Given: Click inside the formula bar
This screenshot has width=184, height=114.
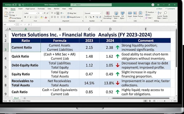Looking at the screenshot, I should (103, 25).
